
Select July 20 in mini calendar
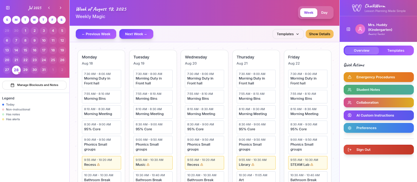tap(7, 60)
